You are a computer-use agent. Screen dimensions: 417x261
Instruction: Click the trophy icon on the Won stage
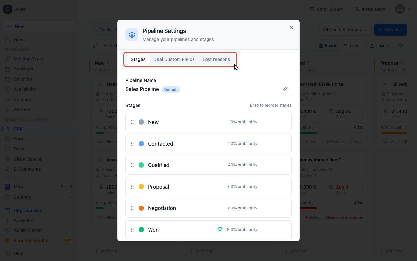220,230
